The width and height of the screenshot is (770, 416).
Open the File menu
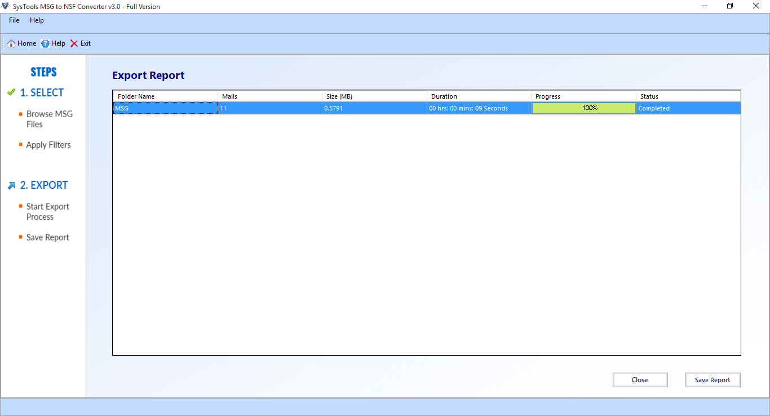[14, 20]
